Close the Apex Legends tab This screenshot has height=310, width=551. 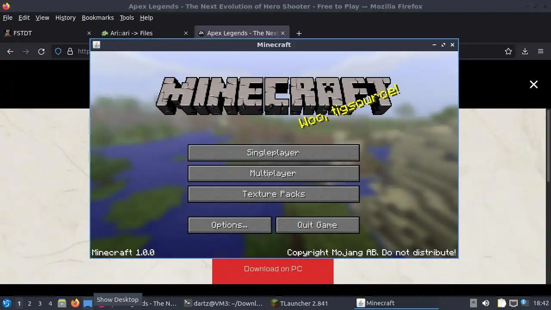coord(283,33)
